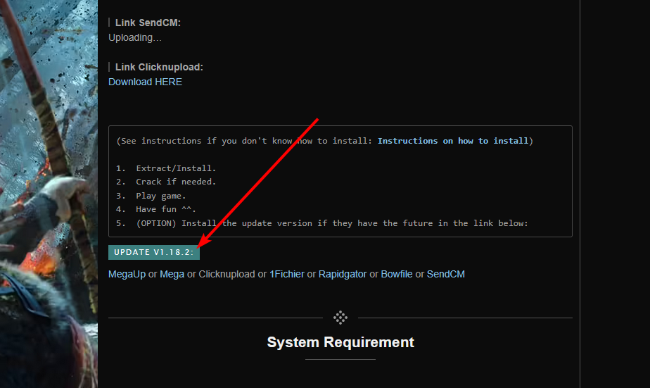
Task: Click the Extract/Install step in instructions
Action: coord(176,168)
